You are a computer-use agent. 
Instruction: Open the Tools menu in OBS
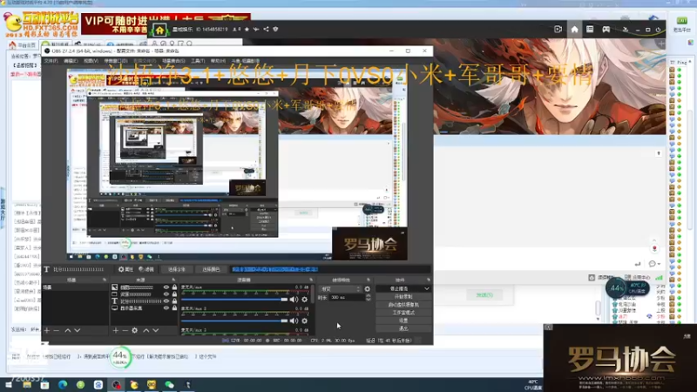pos(198,61)
